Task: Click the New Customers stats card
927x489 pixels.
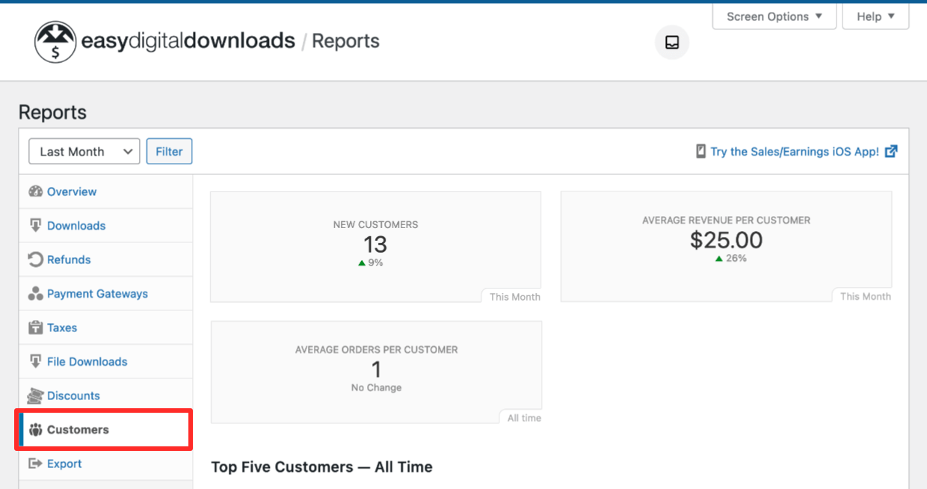Action: point(376,247)
